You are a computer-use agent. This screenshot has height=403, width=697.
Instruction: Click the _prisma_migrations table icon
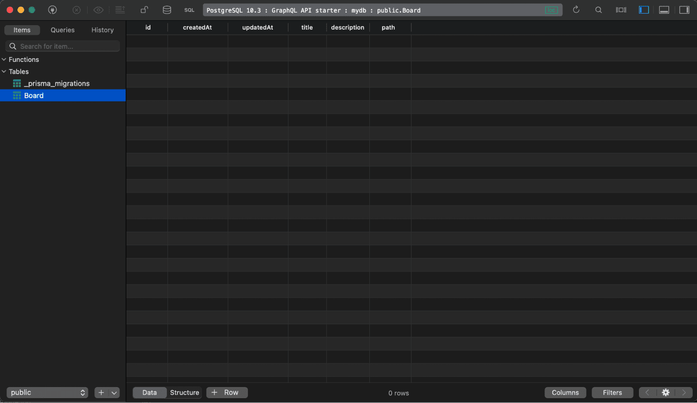pyautogui.click(x=17, y=84)
